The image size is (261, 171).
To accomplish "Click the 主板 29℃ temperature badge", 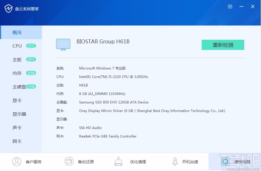I will tap(31, 60).
